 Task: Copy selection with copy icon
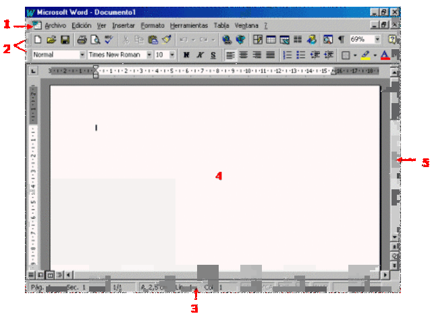pos(139,40)
